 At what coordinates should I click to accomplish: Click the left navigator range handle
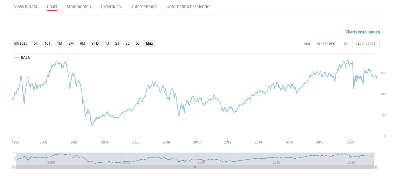click(16, 158)
